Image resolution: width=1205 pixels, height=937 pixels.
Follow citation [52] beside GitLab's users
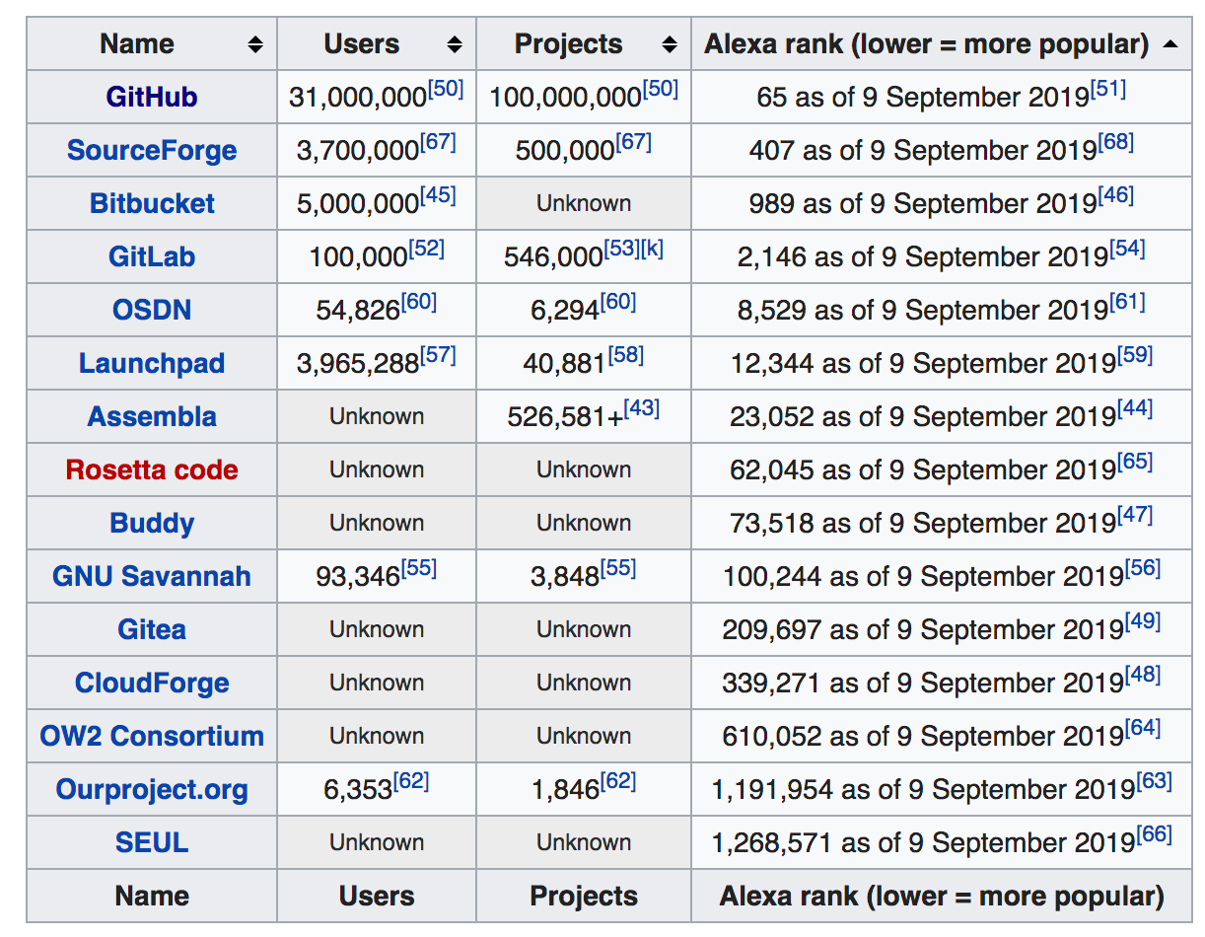pos(427,249)
